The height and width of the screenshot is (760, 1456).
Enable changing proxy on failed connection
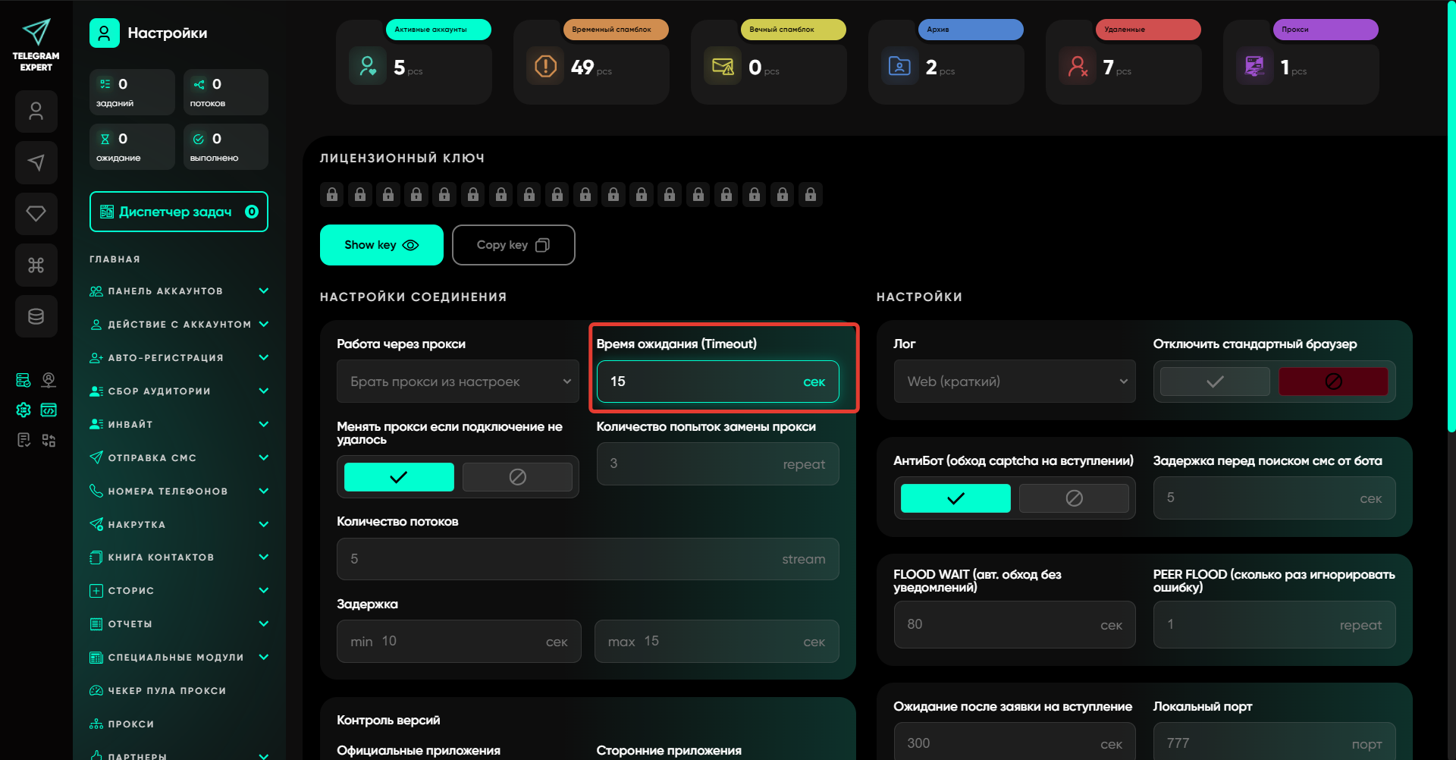[399, 477]
